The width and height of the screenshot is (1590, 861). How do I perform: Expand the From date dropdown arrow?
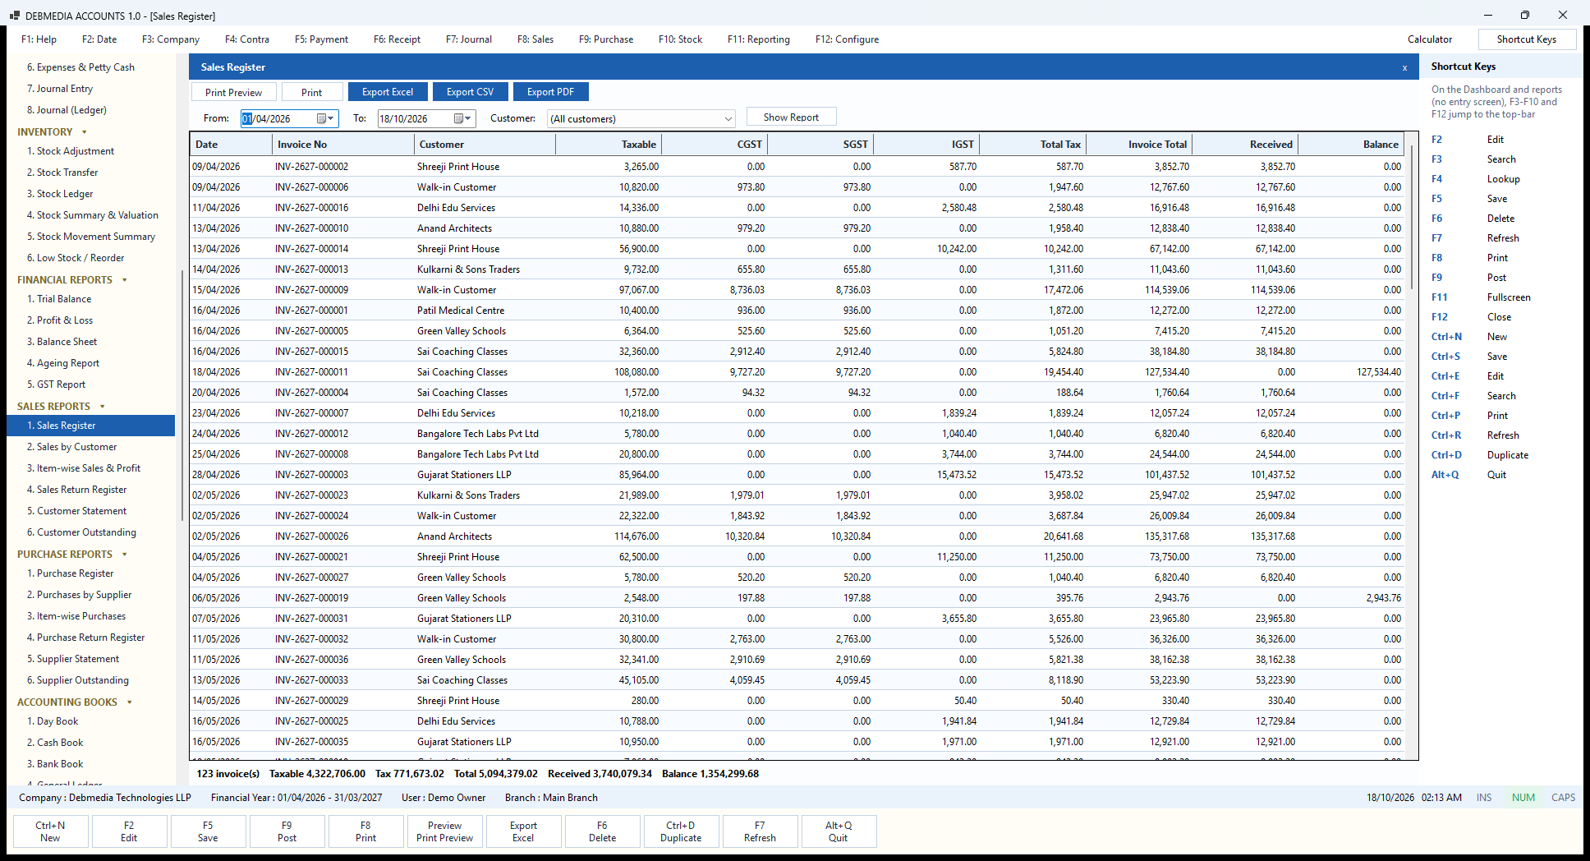(x=332, y=118)
